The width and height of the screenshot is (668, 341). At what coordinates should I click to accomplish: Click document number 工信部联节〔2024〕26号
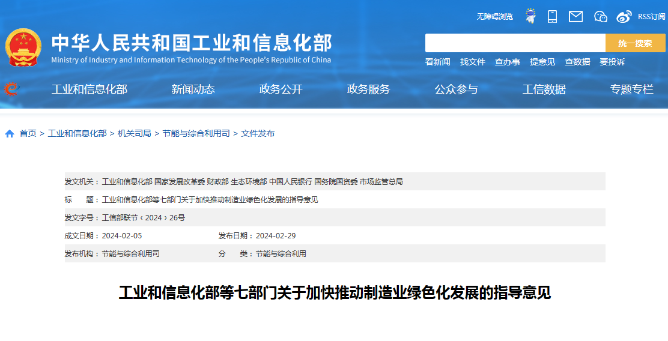pos(144,218)
